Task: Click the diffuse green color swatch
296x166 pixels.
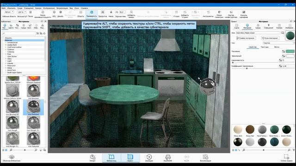Action: pyautogui.click(x=290, y=51)
